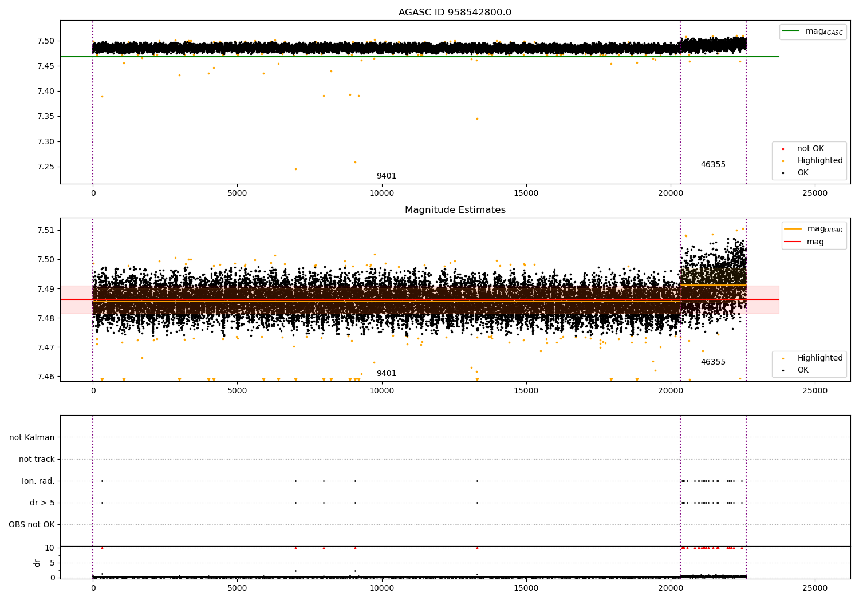The image size is (859, 601).
Task: Click the 25000 x-tick under the dr plot
Action: (815, 588)
